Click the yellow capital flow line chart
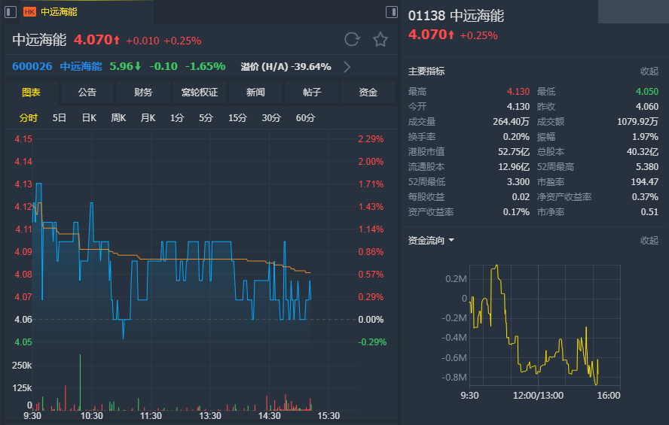The width and height of the screenshot is (669, 425). coord(533,324)
